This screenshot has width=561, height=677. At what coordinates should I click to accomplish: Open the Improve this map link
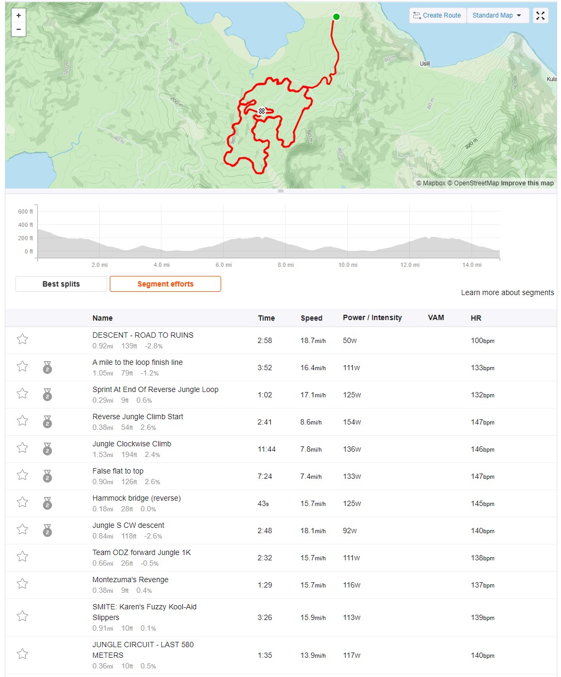[527, 183]
